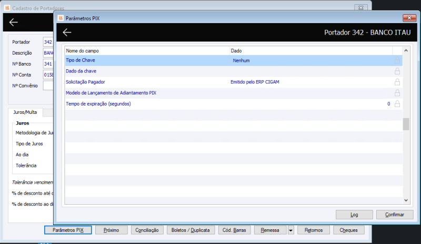Viewport: 421px width, 244px height.
Task: Toggle lock icon for Tipo de Chave
Action: click(397, 60)
